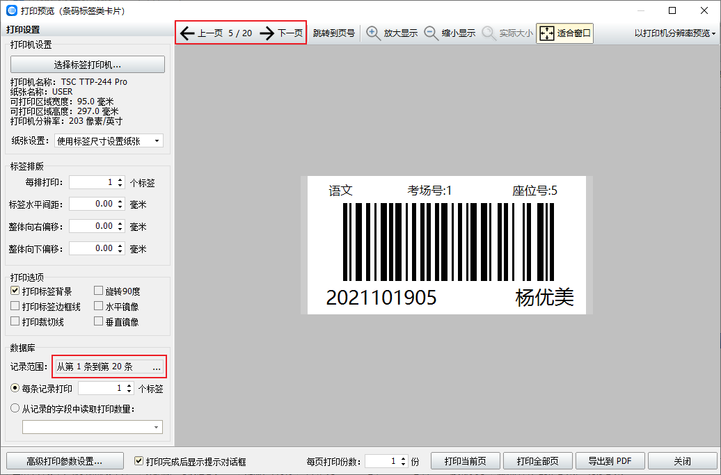Click print current page button
Screen dimensions: 721x475
point(466,461)
